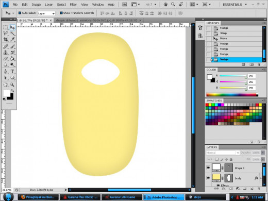Screen dimensions: 268x201
Task: Open the steps taskbar button
Action: (x=206, y=197)
